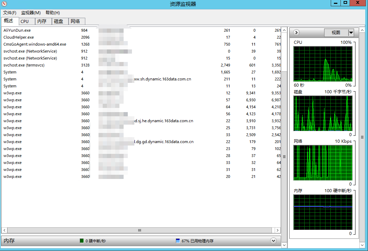Click left arrow of horizontal scrollbar
The image size is (368, 251).
click(5, 230)
